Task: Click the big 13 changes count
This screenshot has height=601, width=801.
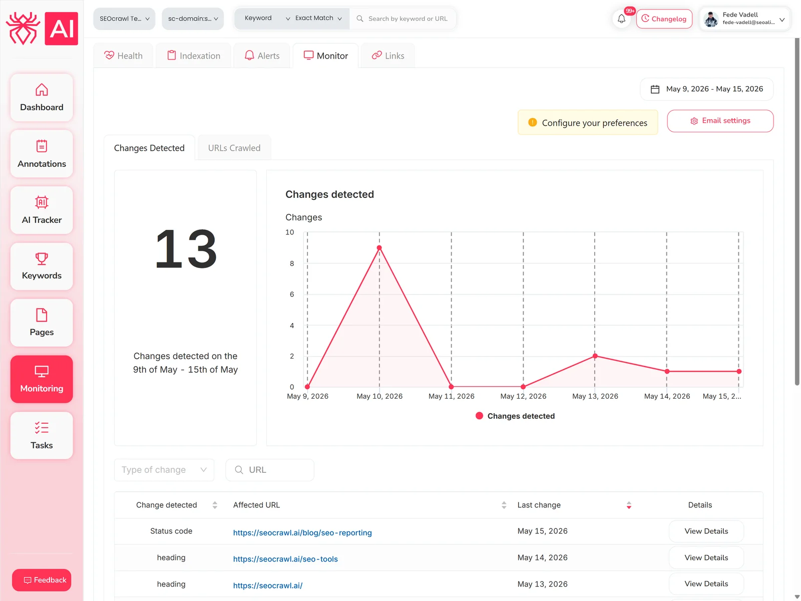Action: coord(186,249)
